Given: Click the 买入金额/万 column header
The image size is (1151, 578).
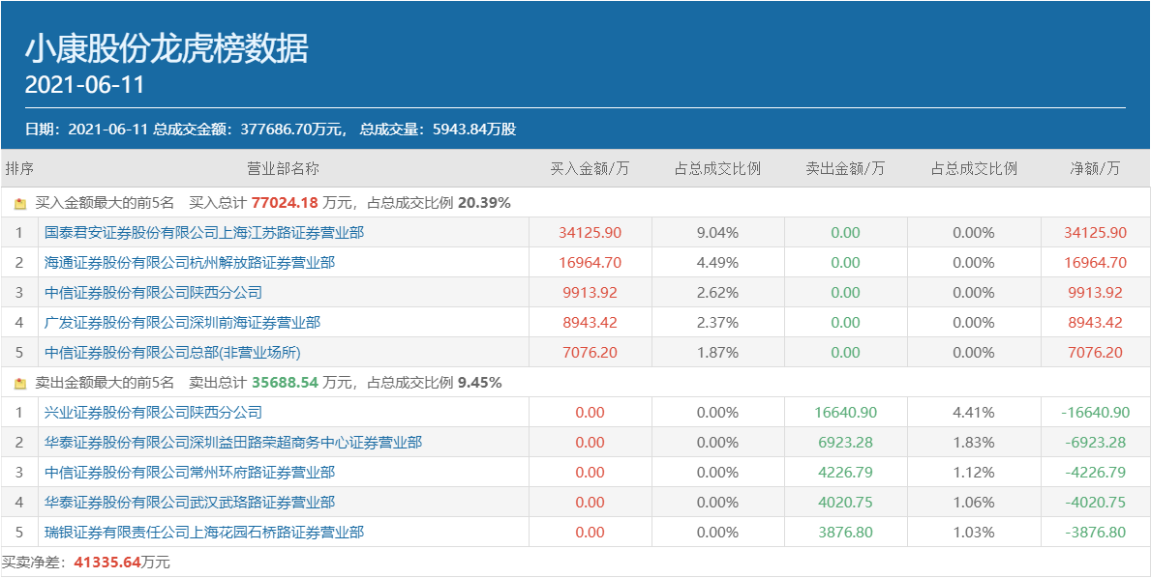Looking at the screenshot, I should point(590,169).
